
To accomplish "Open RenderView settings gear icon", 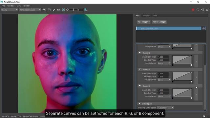I will pos(207,10).
